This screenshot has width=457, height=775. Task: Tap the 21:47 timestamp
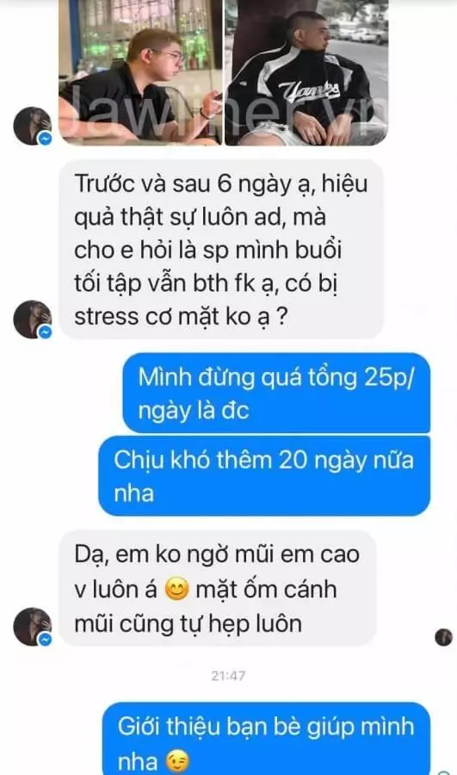point(228,676)
